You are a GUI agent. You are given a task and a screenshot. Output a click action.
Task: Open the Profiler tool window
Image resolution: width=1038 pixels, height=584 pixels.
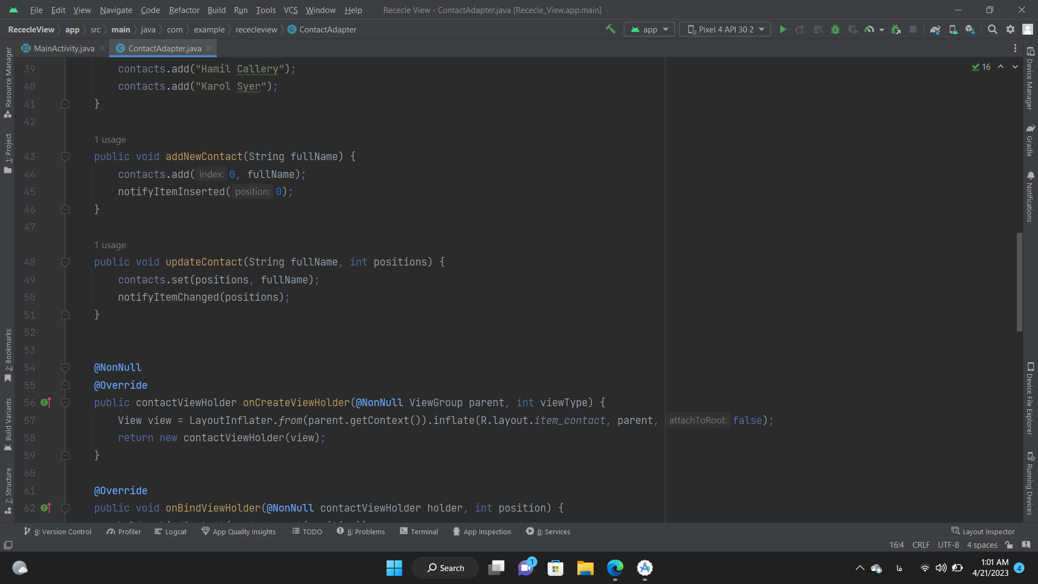[124, 532]
